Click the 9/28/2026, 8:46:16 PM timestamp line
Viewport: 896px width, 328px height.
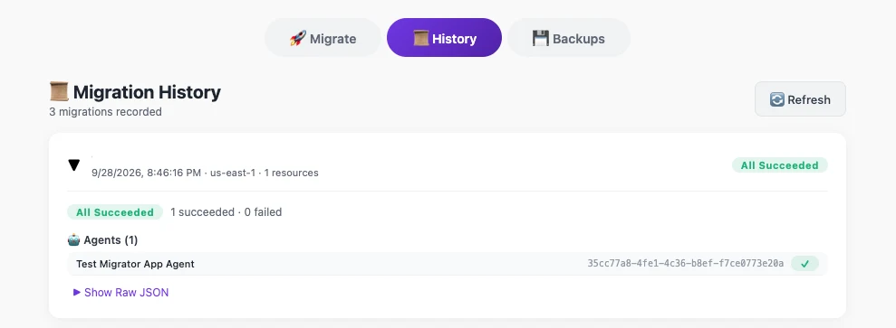pyautogui.click(x=205, y=173)
